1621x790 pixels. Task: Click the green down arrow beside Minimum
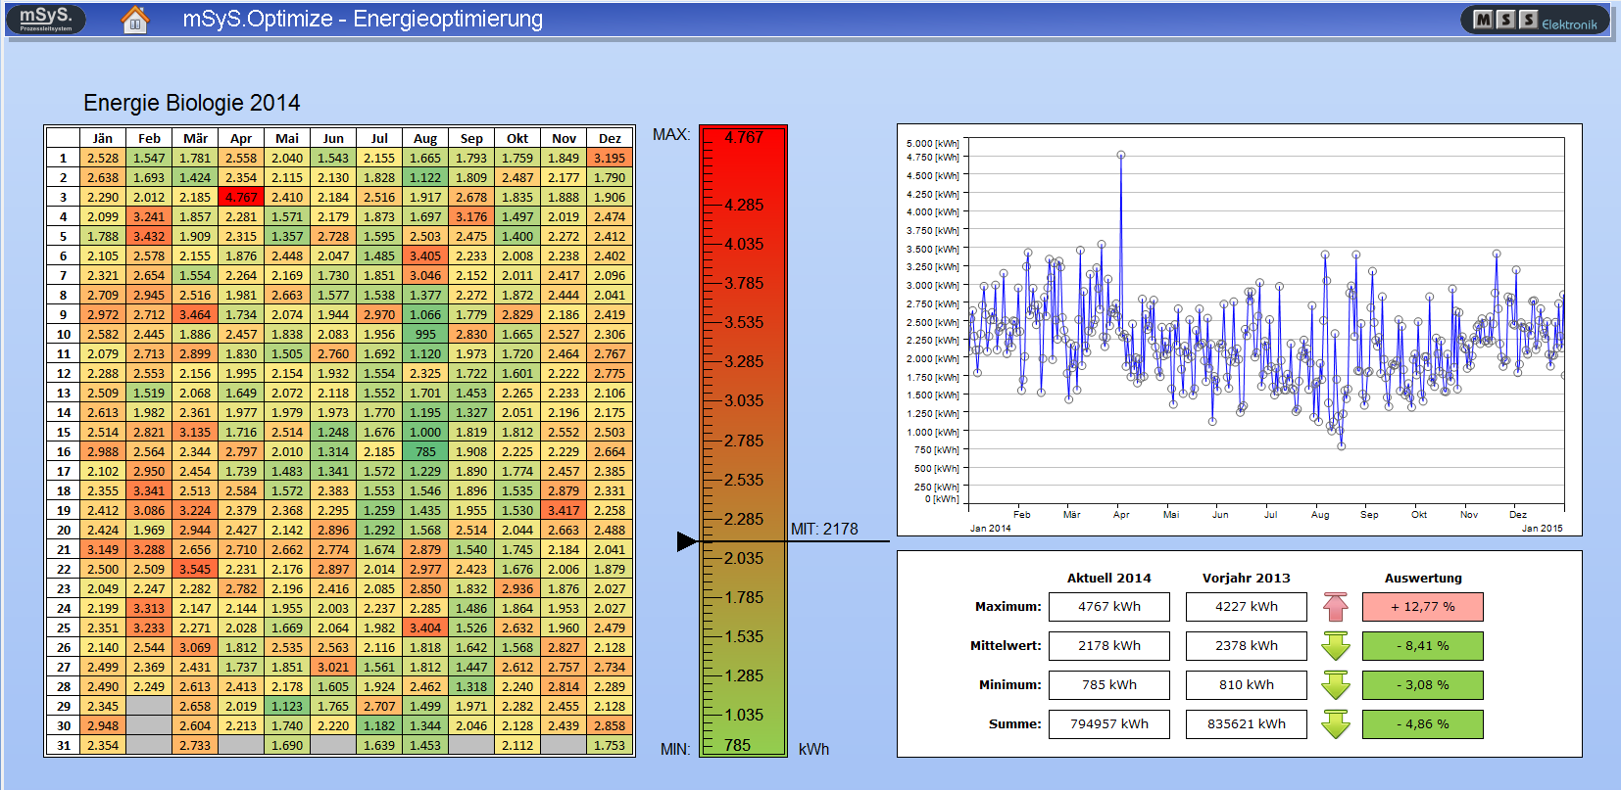(1336, 685)
